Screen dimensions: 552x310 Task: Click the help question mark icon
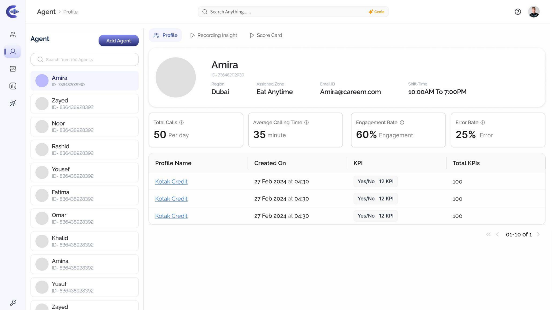coord(517,12)
